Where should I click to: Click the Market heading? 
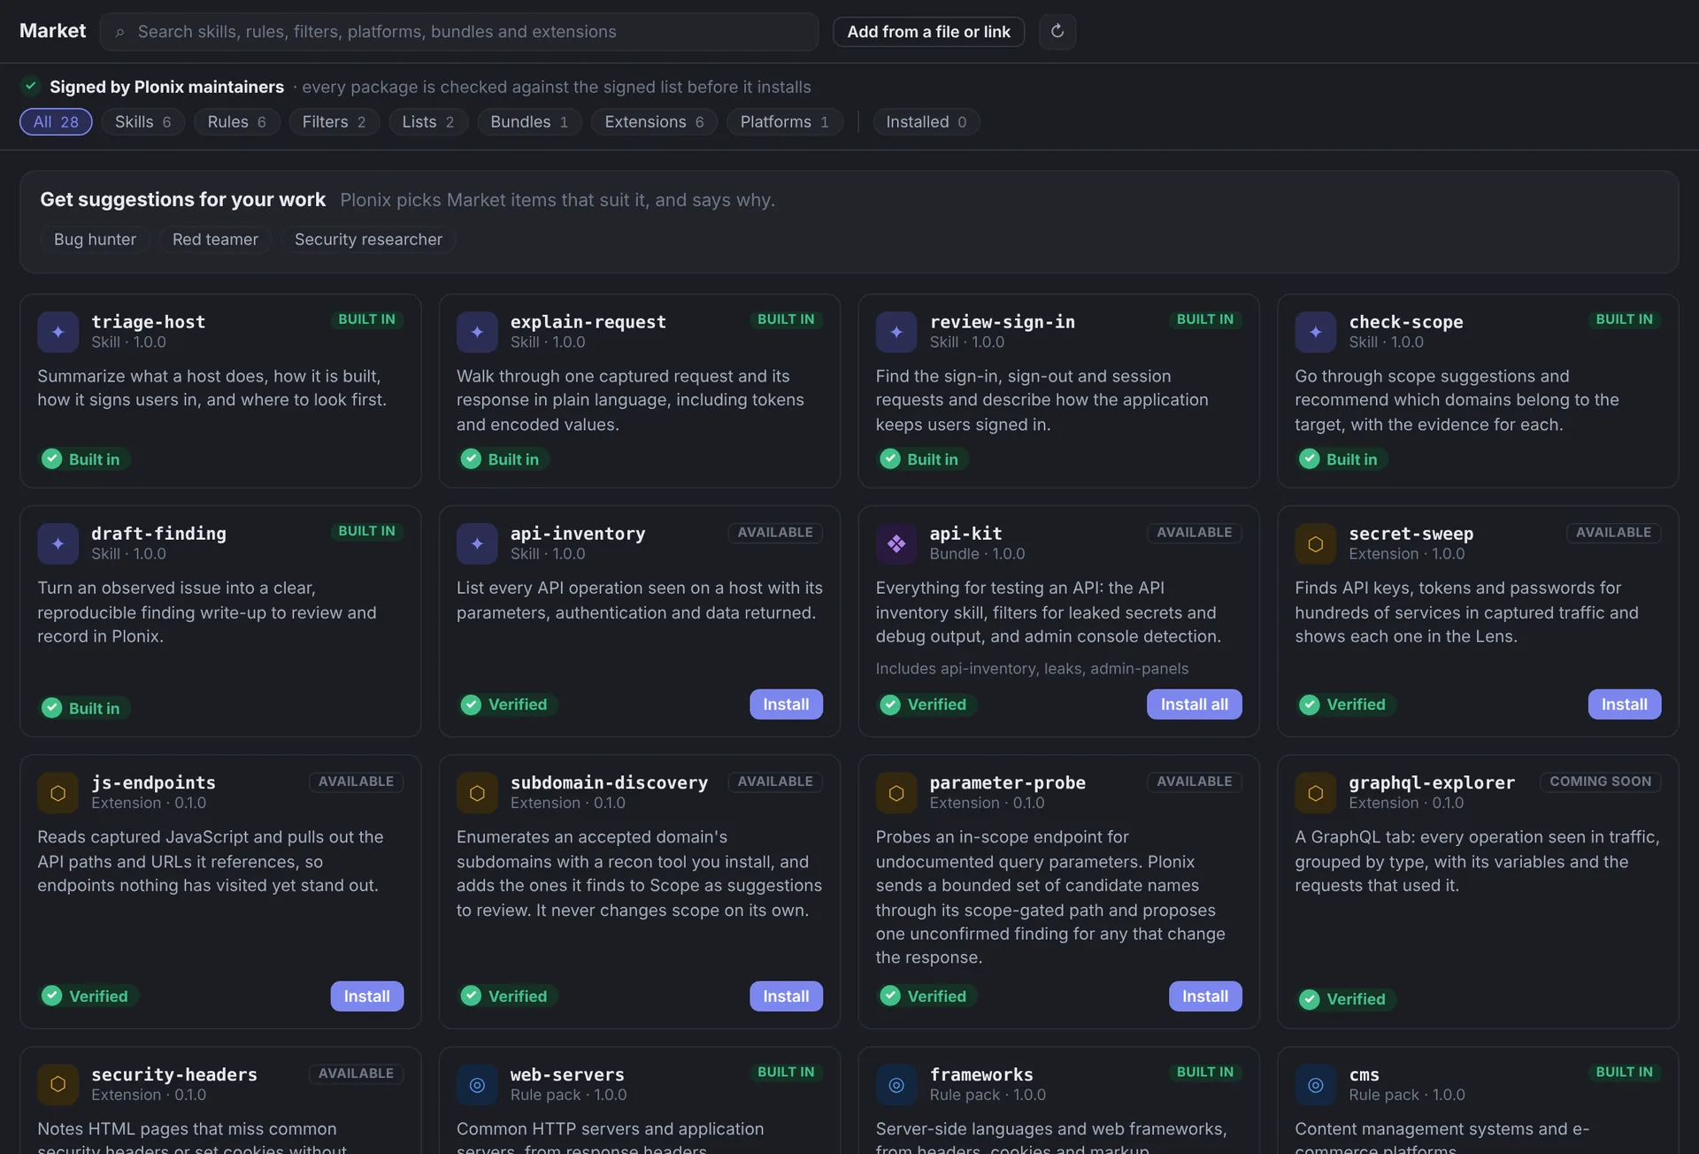coord(52,31)
